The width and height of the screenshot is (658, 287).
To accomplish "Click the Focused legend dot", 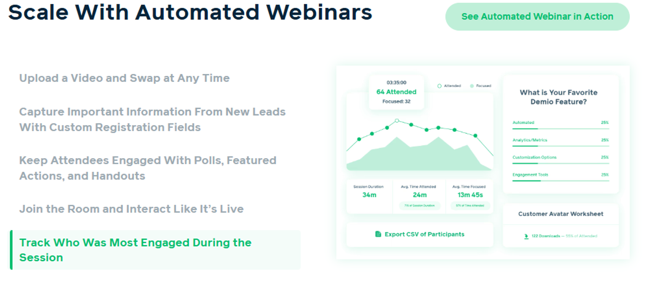I will (x=472, y=86).
